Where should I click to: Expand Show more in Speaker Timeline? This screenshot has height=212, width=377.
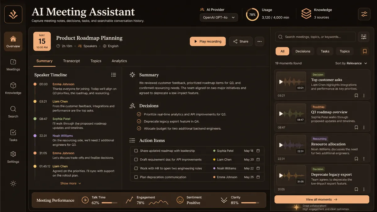point(71,183)
